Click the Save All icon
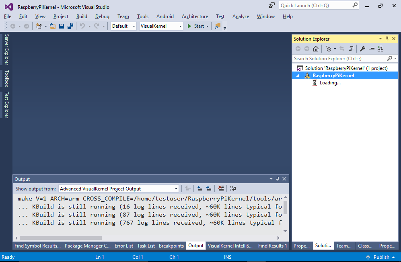 pyautogui.click(x=70, y=26)
